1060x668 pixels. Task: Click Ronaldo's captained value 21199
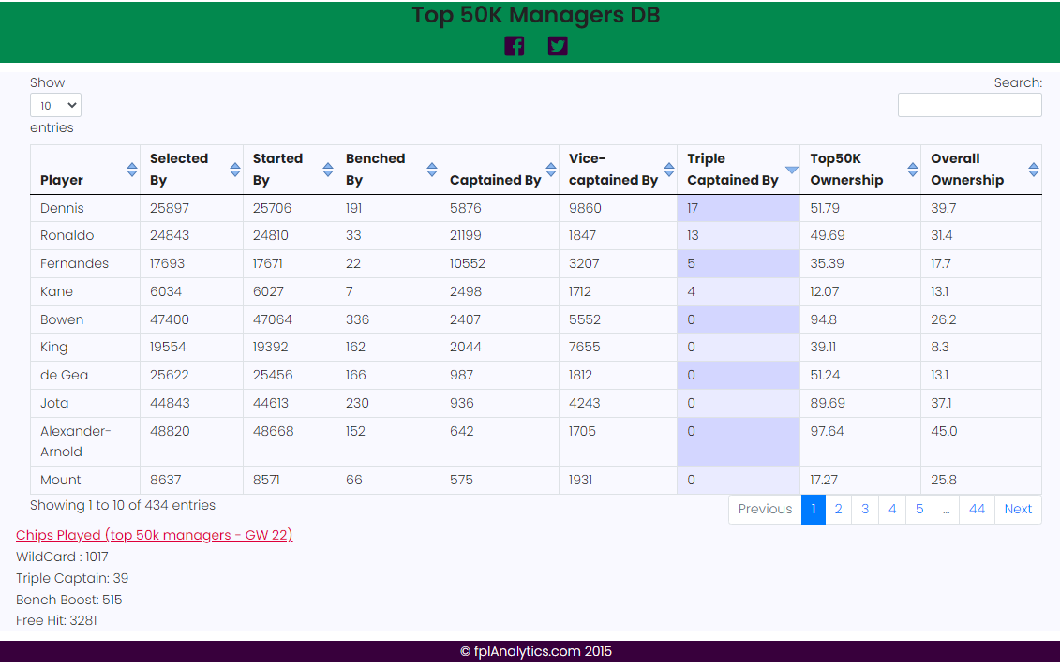tap(466, 235)
